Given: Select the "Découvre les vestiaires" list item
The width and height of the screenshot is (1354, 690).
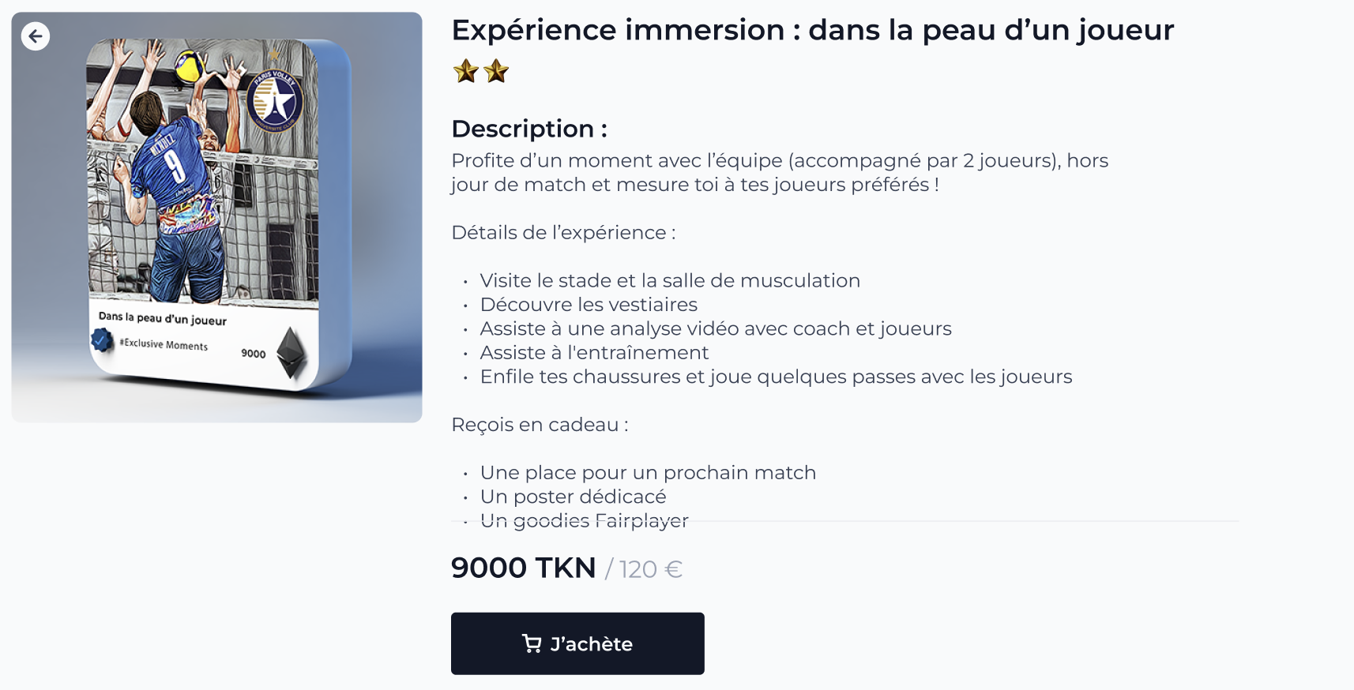Looking at the screenshot, I should (589, 305).
